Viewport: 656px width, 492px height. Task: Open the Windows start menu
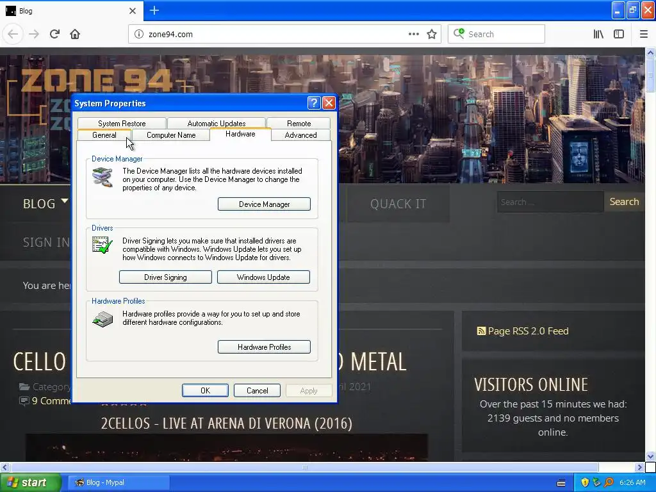[31, 483]
